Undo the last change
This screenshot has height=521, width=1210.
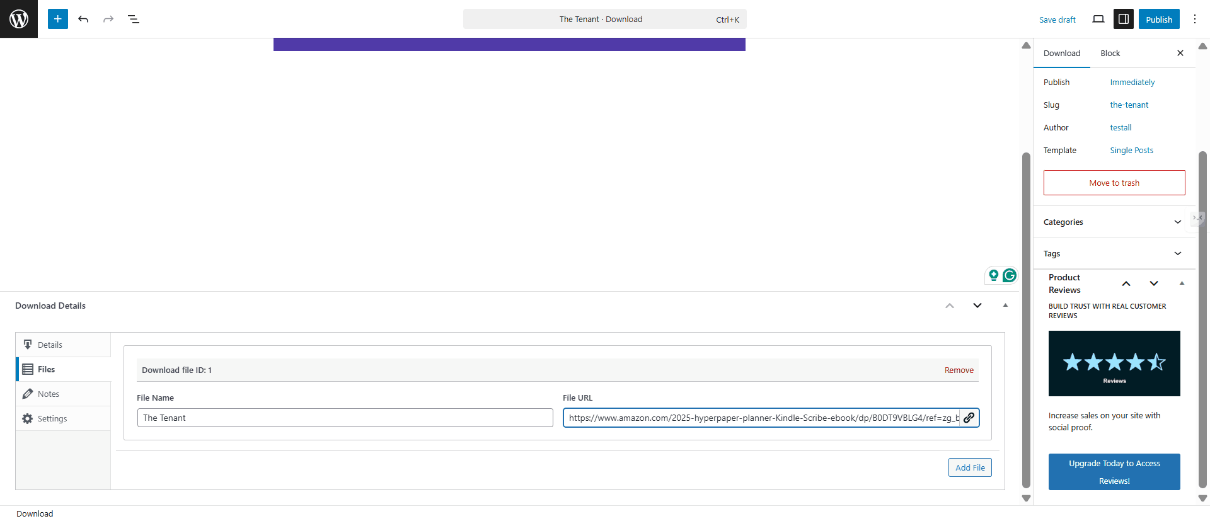pyautogui.click(x=83, y=19)
